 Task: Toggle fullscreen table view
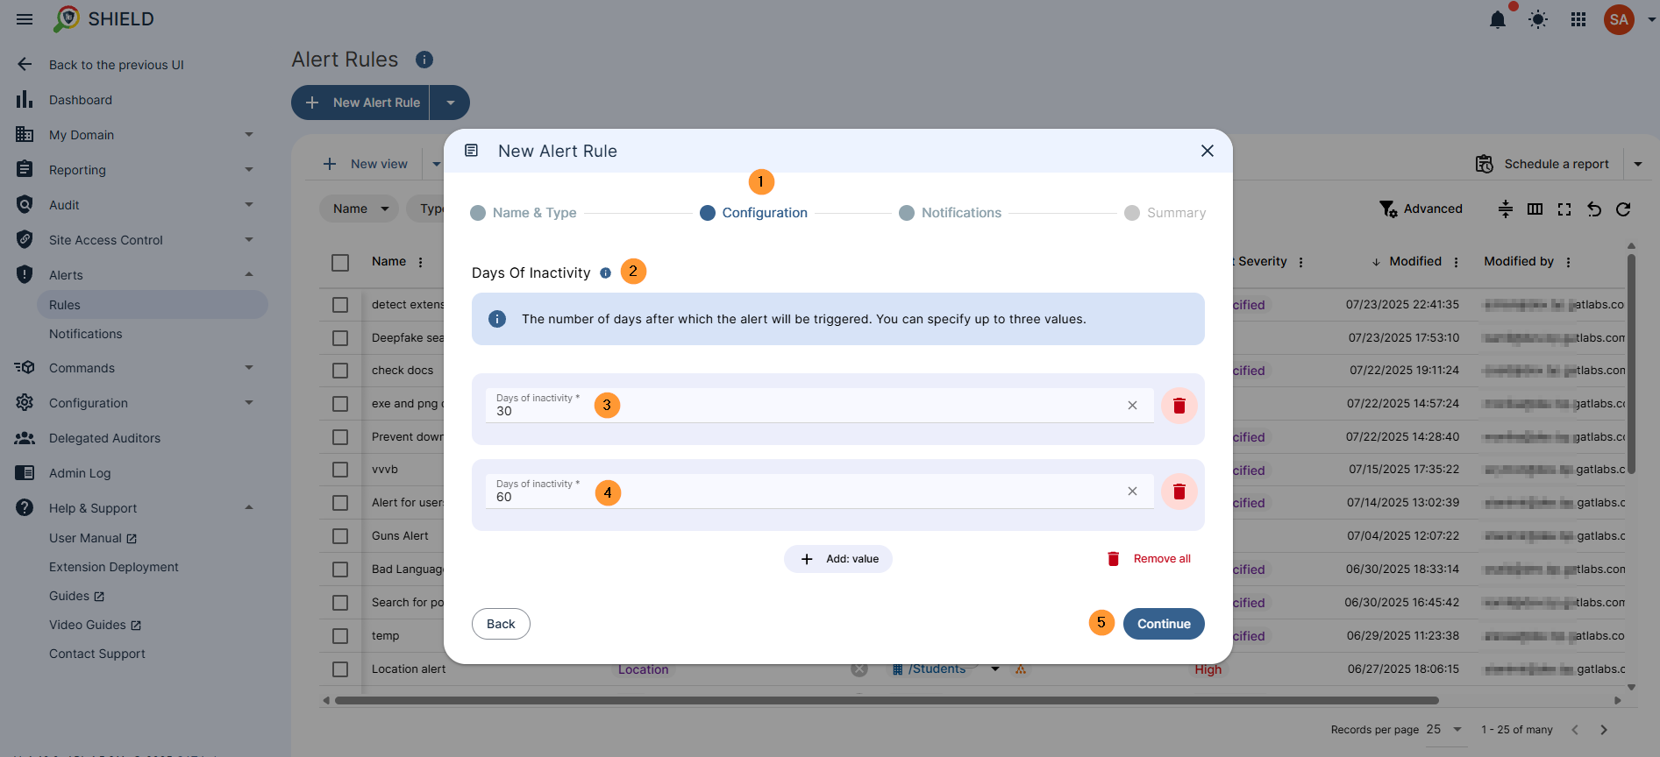click(x=1564, y=209)
